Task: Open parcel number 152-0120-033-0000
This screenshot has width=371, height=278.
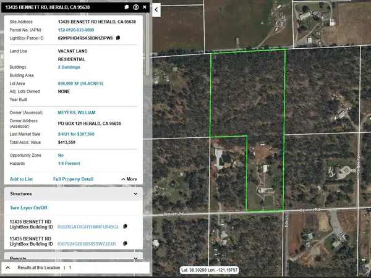Action: [76, 30]
